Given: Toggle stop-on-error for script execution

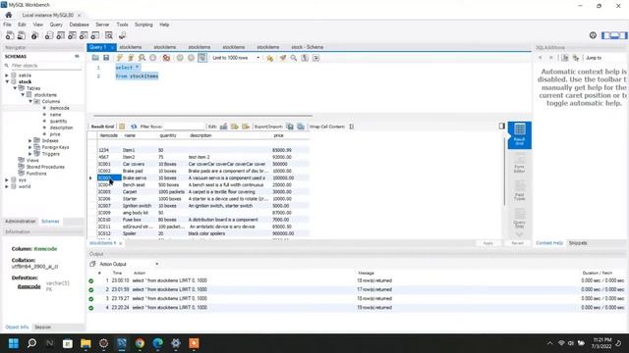Looking at the screenshot, I should [166, 58].
